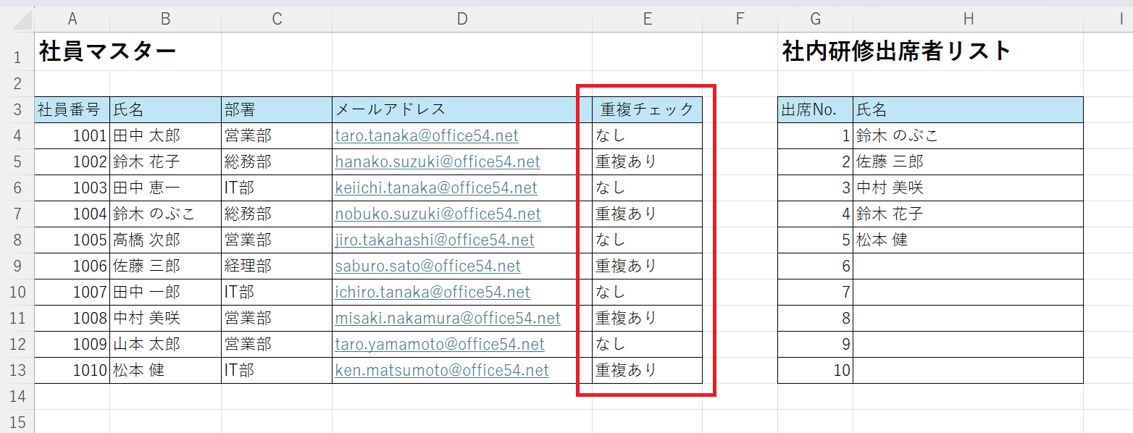
Task: Select the 出席No. header cell
Action: (816, 109)
